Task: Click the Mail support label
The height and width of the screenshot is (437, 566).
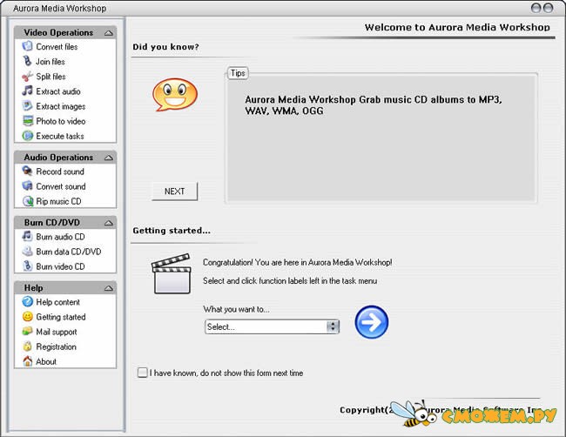Action: click(57, 332)
